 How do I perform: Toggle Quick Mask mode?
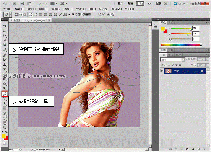pos(5,143)
